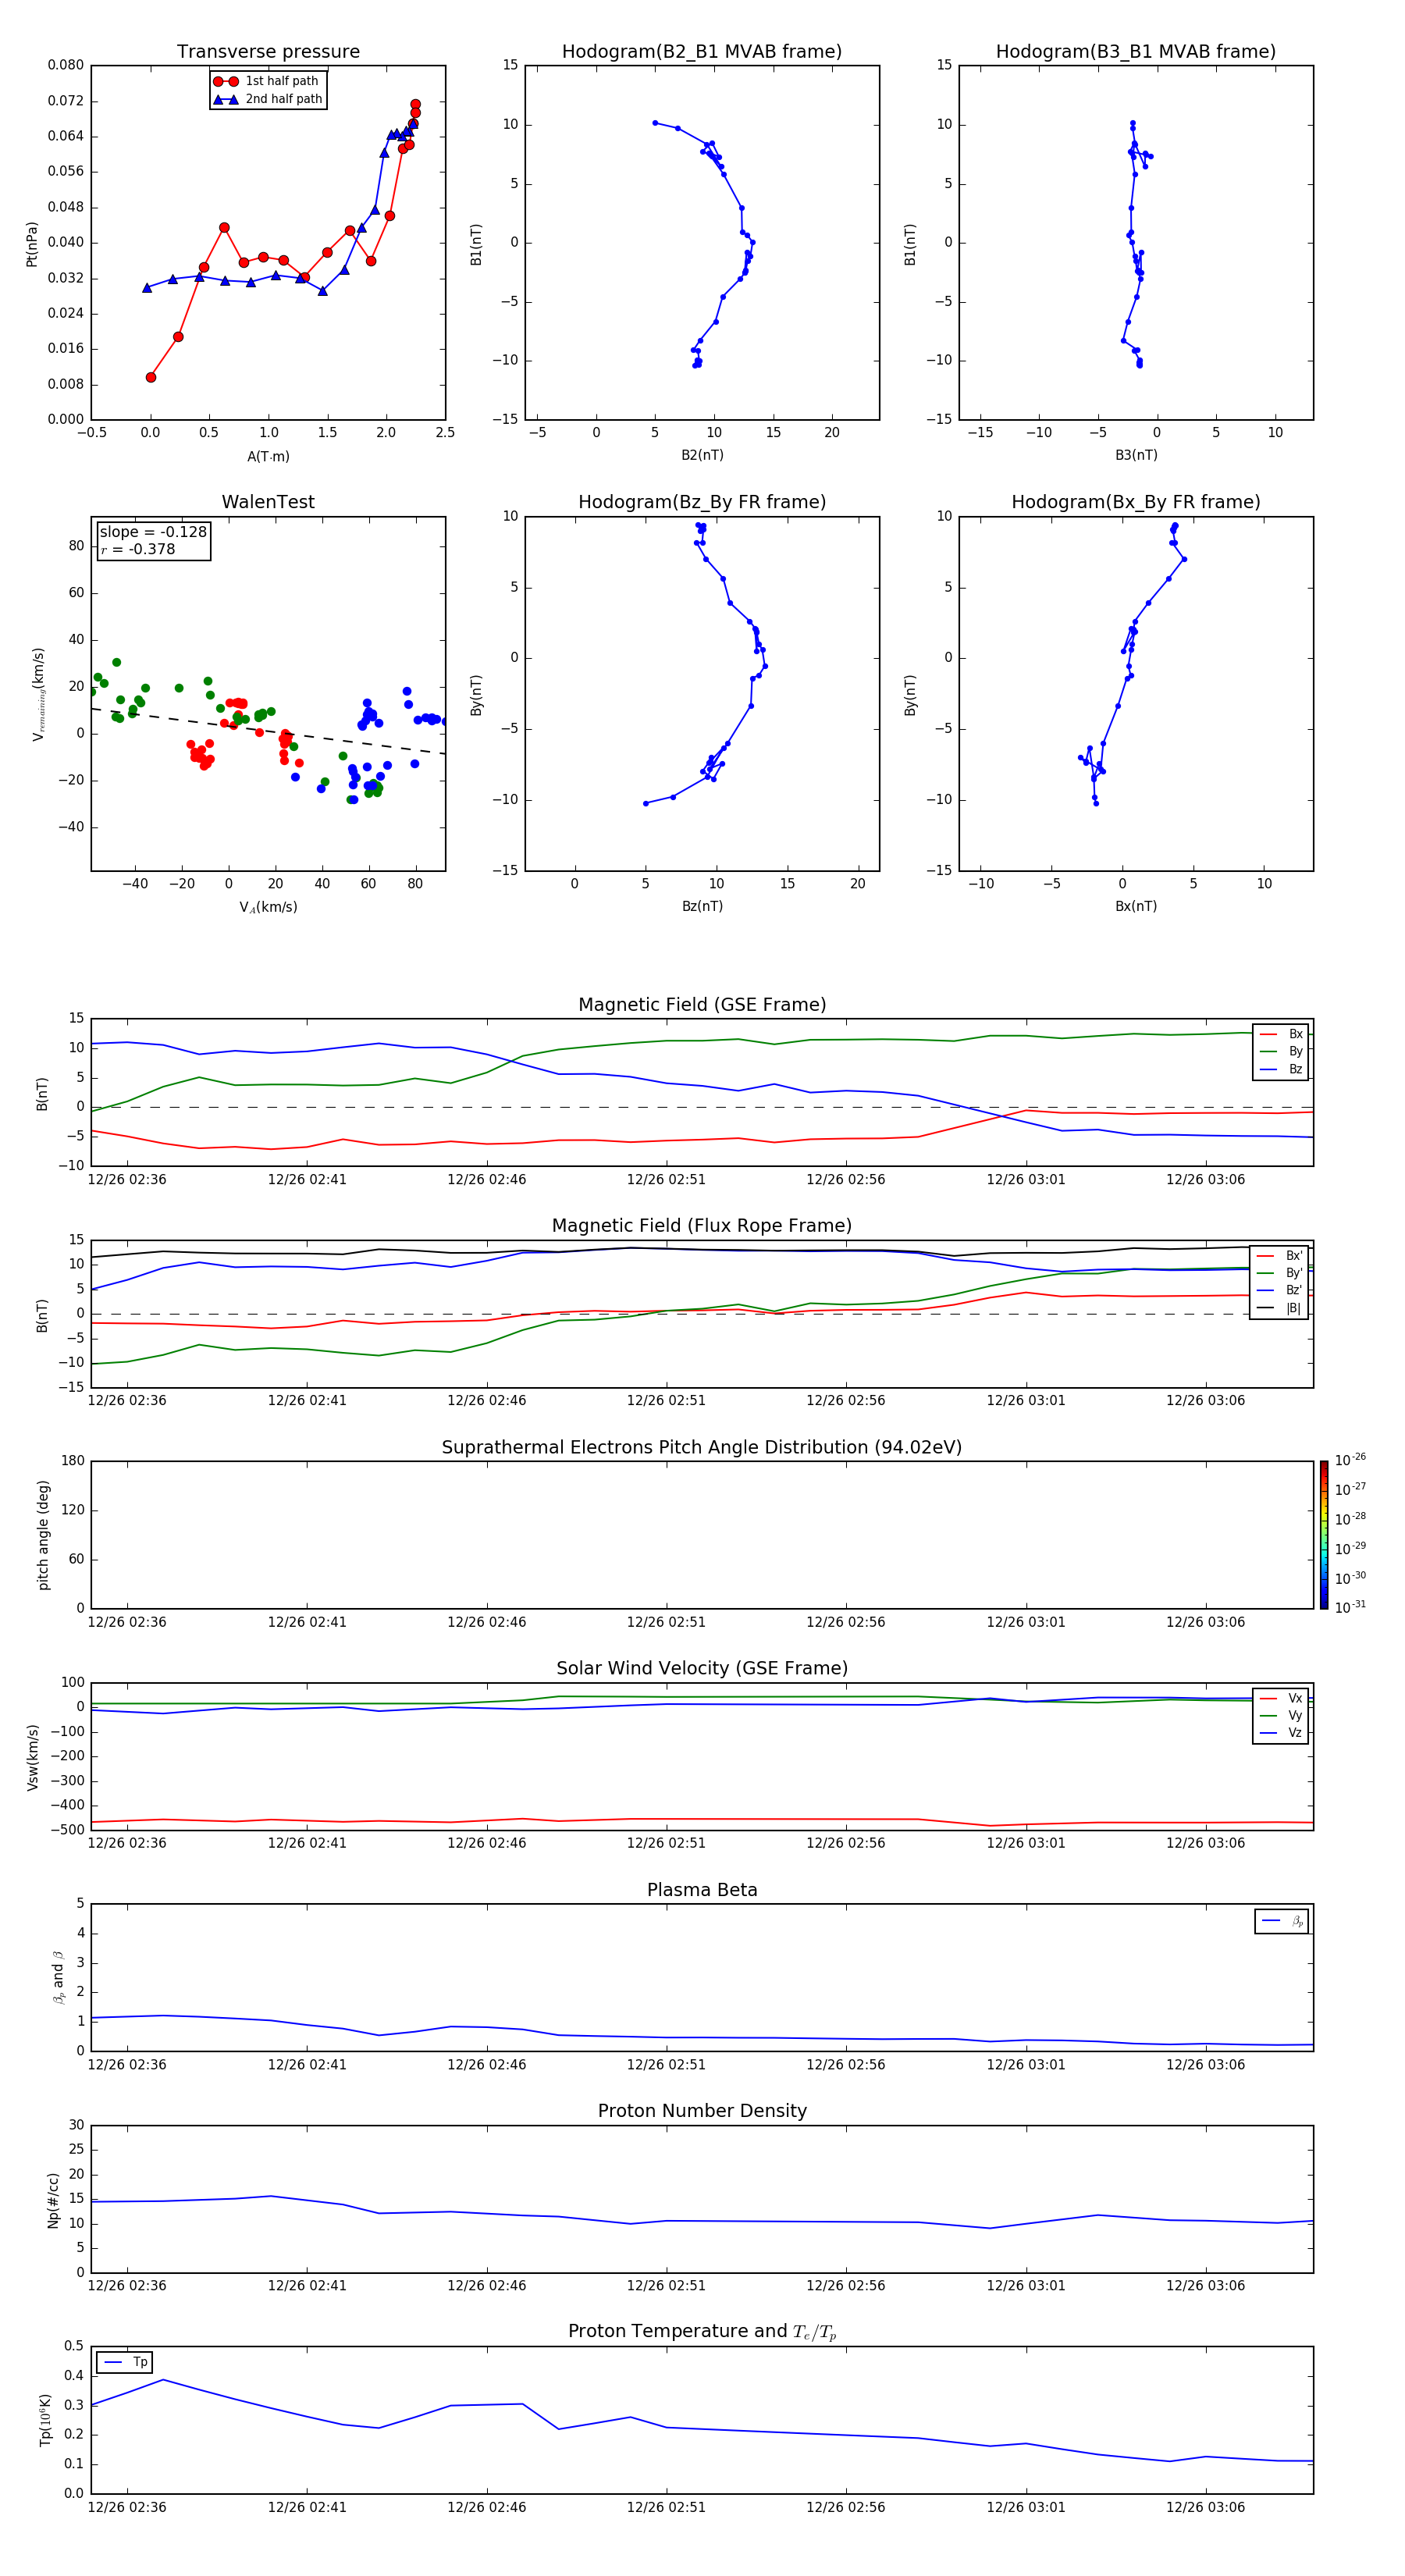Click the '10^-31' colorbar tick label
The height and width of the screenshot is (2576, 1405).
[1350, 1607]
